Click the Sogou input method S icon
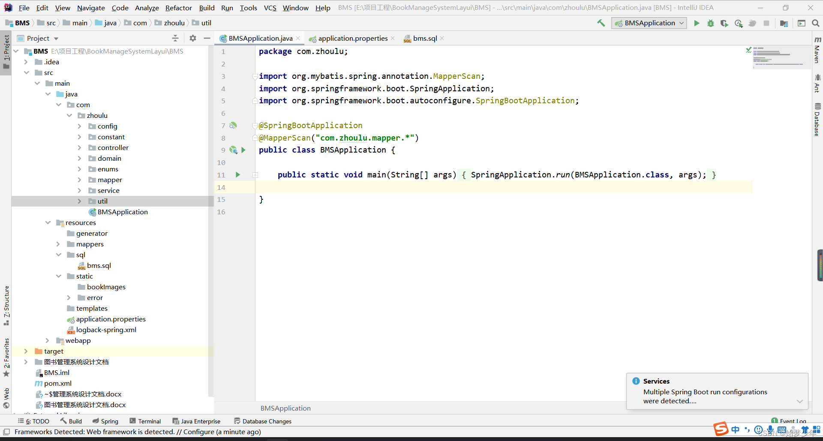This screenshot has height=441, width=823. pos(721,429)
